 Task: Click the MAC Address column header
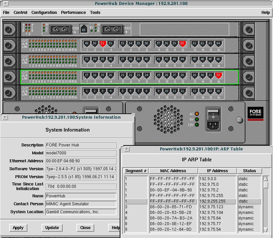click(173, 171)
